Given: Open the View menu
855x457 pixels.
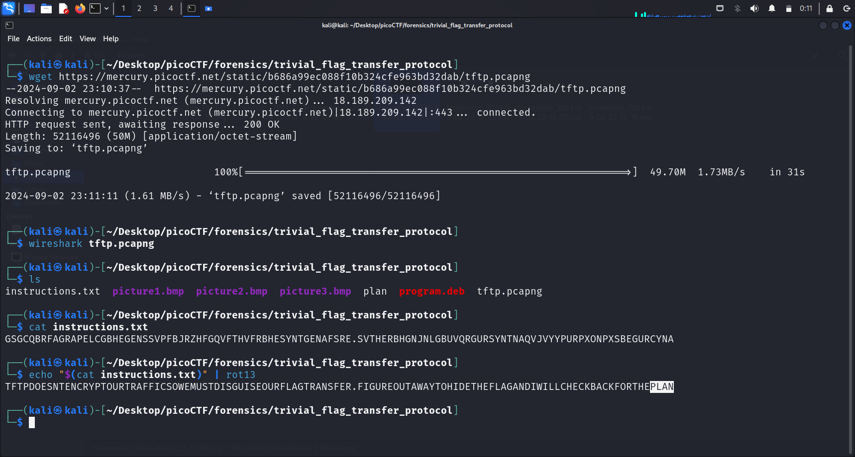Looking at the screenshot, I should (88, 39).
